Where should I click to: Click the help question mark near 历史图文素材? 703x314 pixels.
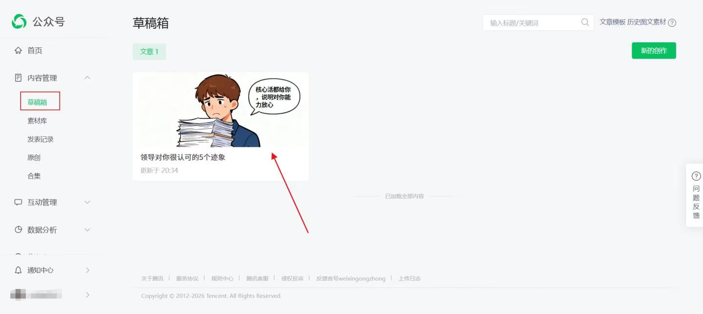pos(672,22)
